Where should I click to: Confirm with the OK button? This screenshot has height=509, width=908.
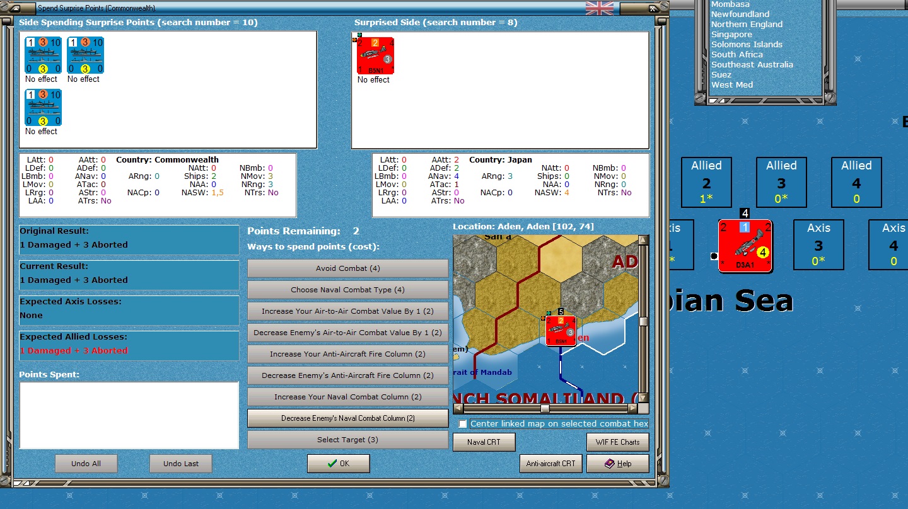339,464
